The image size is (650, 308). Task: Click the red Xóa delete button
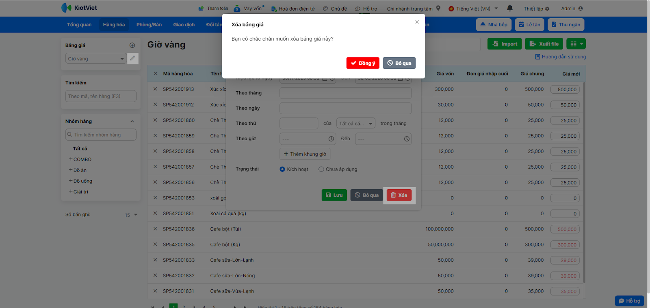pos(399,195)
